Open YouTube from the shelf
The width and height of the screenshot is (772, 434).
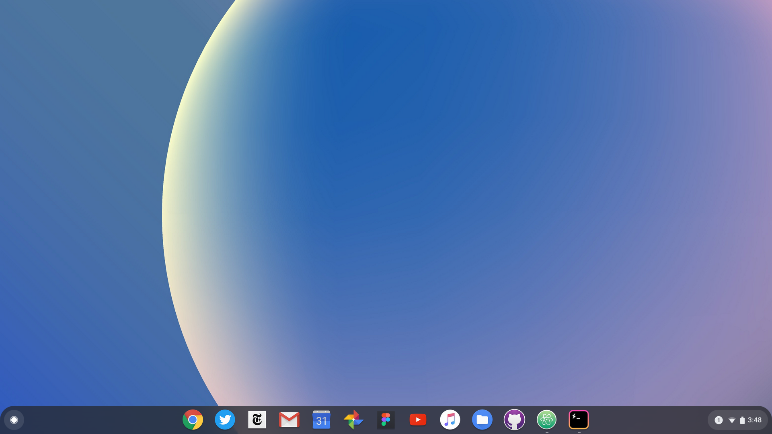tap(418, 420)
